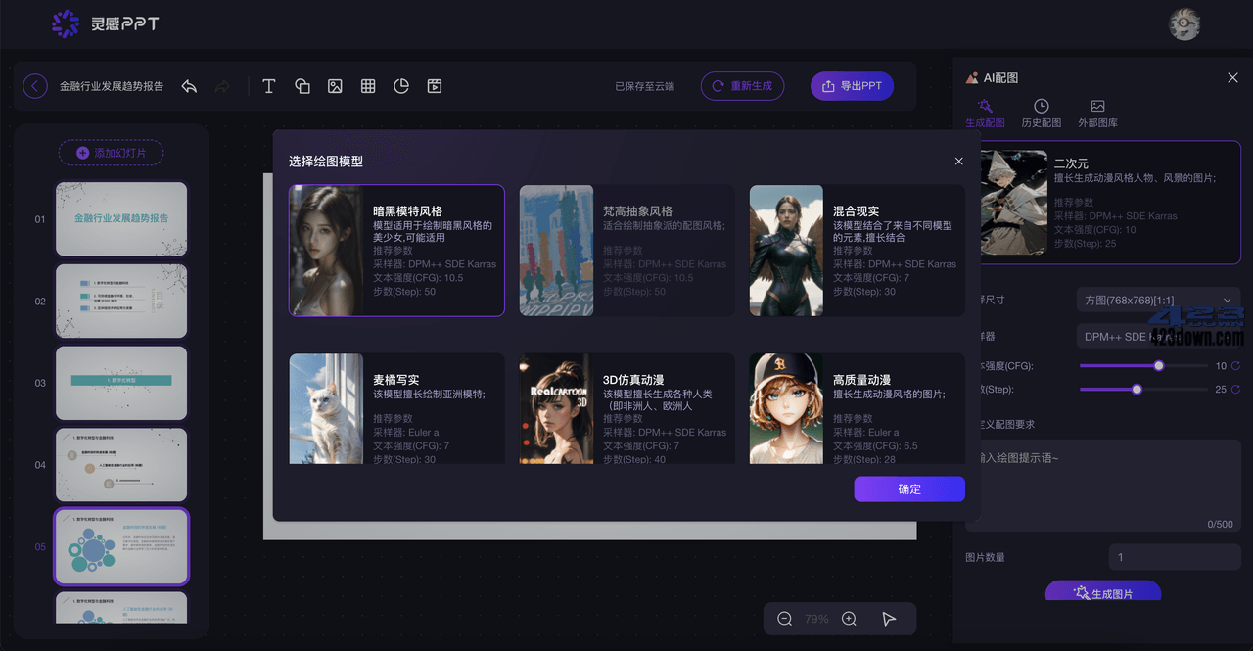Click the 导出PPT export button
This screenshot has width=1253, height=651.
tap(852, 86)
